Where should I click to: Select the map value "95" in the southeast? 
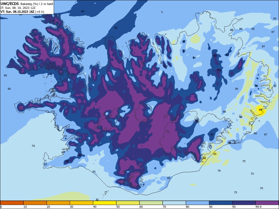(212, 135)
